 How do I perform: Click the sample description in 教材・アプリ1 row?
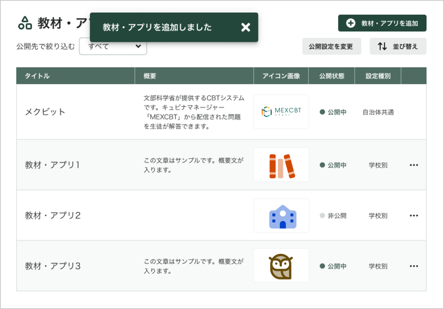pyautogui.click(x=194, y=165)
